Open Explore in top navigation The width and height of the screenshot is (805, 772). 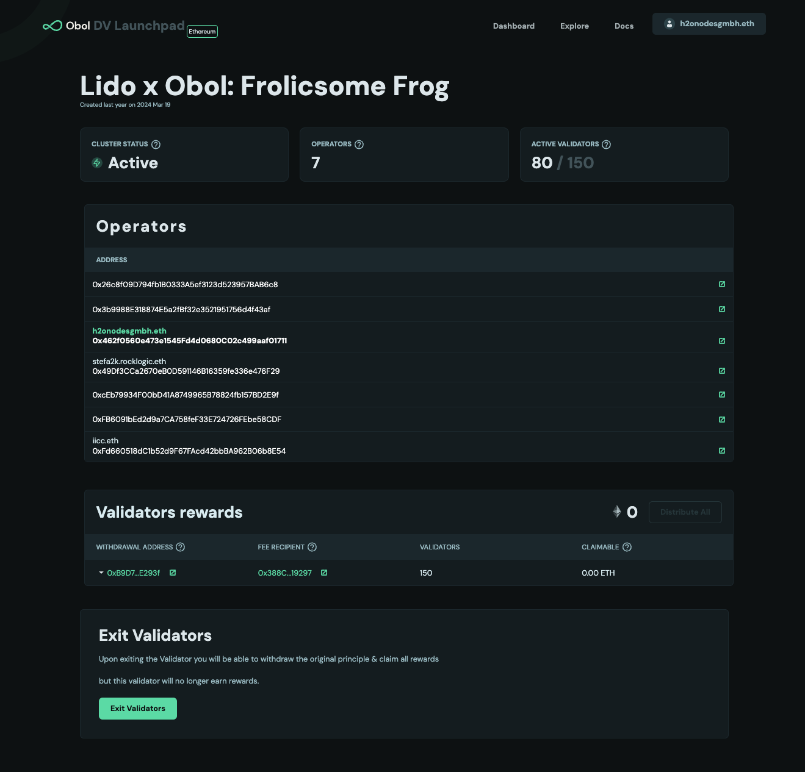pos(574,26)
